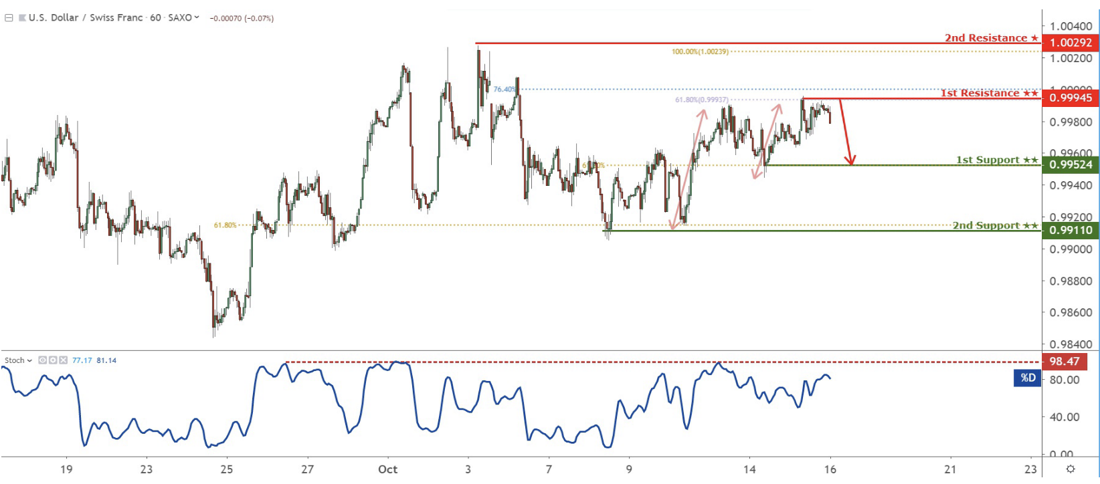Click the 14 date on time axis
The width and height of the screenshot is (1100, 484).
(x=749, y=469)
